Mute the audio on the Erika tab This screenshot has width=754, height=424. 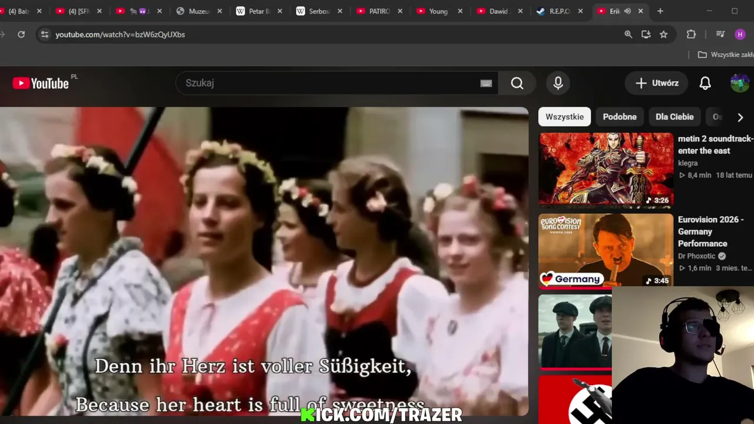coord(628,11)
